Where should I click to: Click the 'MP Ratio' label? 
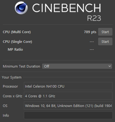(x=15, y=49)
